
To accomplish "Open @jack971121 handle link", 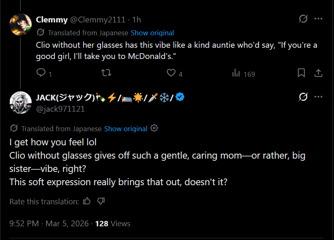I will coord(60,109).
